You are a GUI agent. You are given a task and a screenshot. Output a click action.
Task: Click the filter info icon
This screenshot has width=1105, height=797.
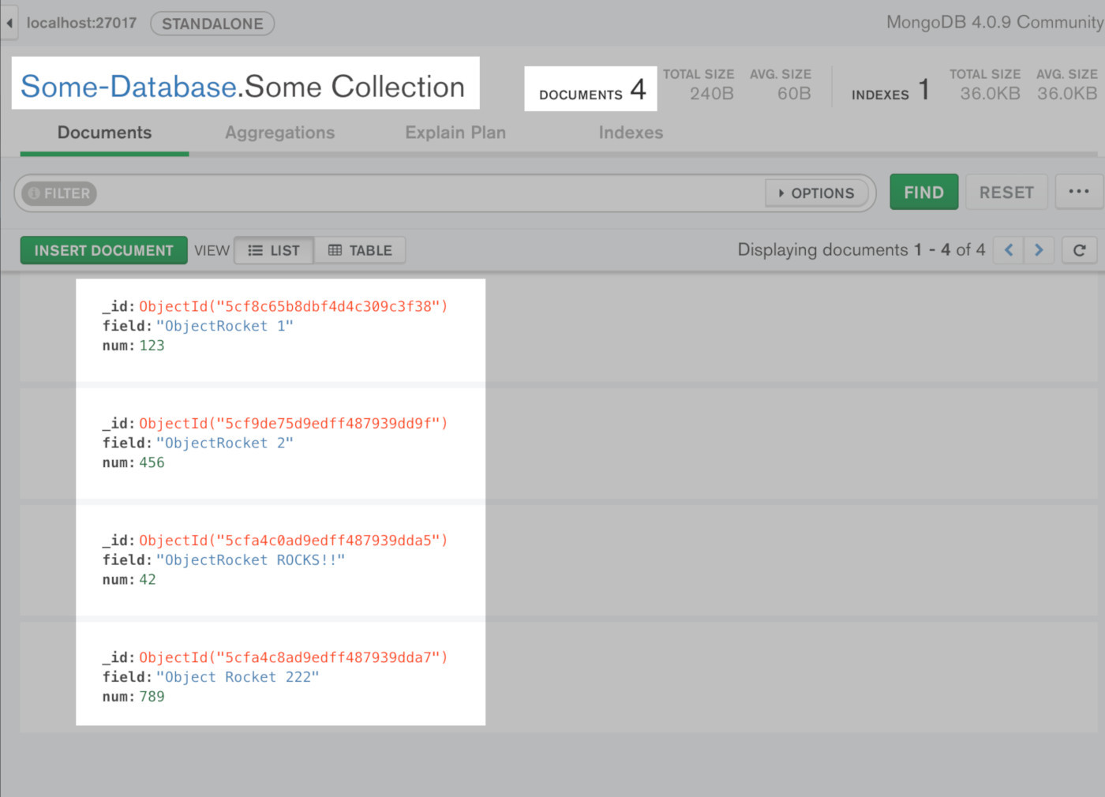pyautogui.click(x=33, y=193)
